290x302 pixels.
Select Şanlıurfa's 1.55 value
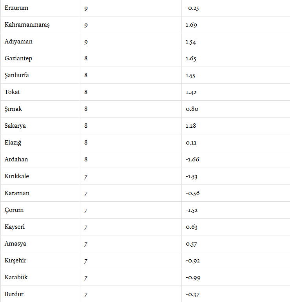click(190, 75)
